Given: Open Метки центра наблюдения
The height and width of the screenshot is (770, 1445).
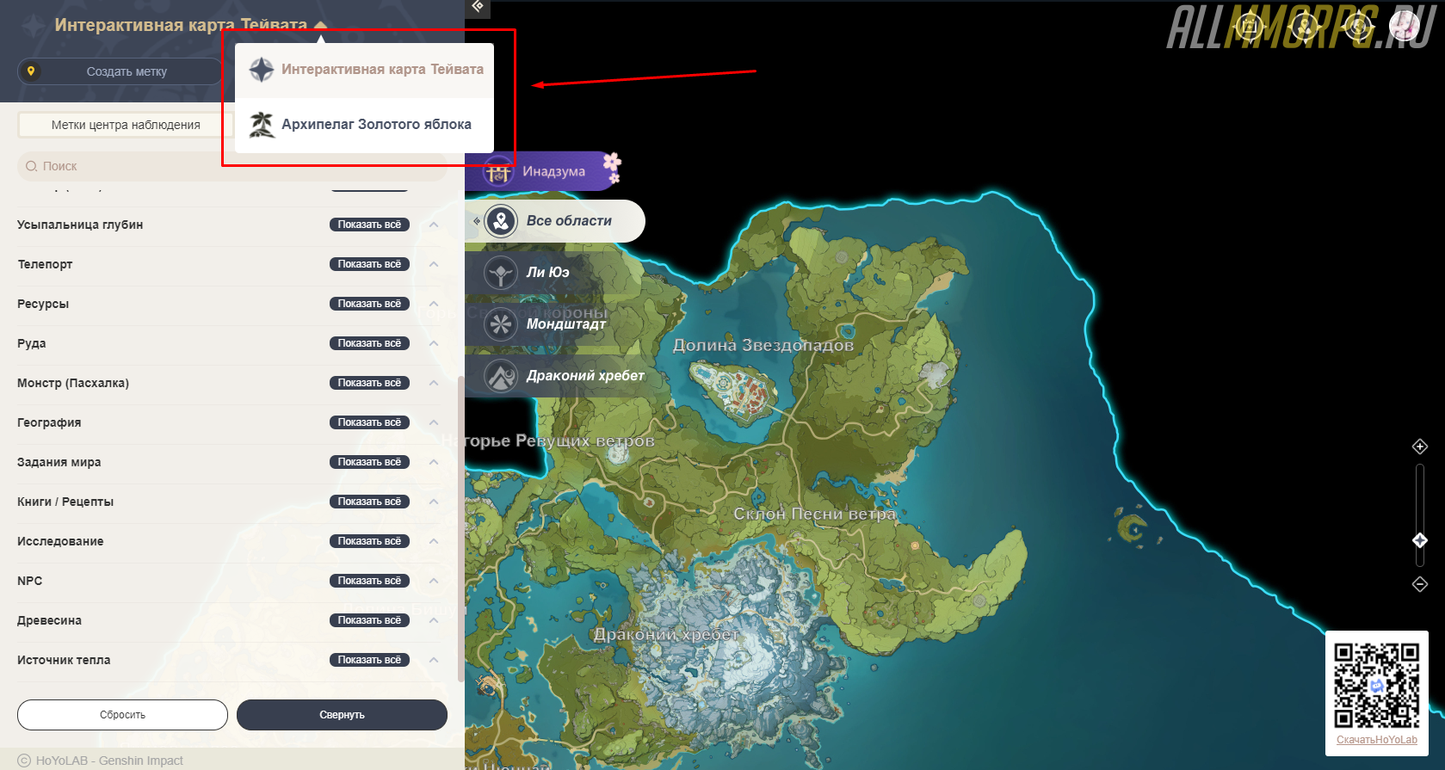Looking at the screenshot, I should pyautogui.click(x=126, y=125).
